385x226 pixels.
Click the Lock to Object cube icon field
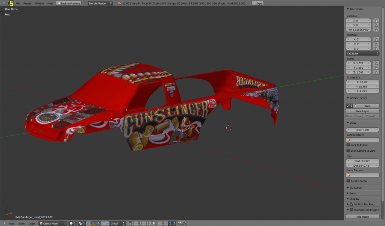click(x=362, y=140)
